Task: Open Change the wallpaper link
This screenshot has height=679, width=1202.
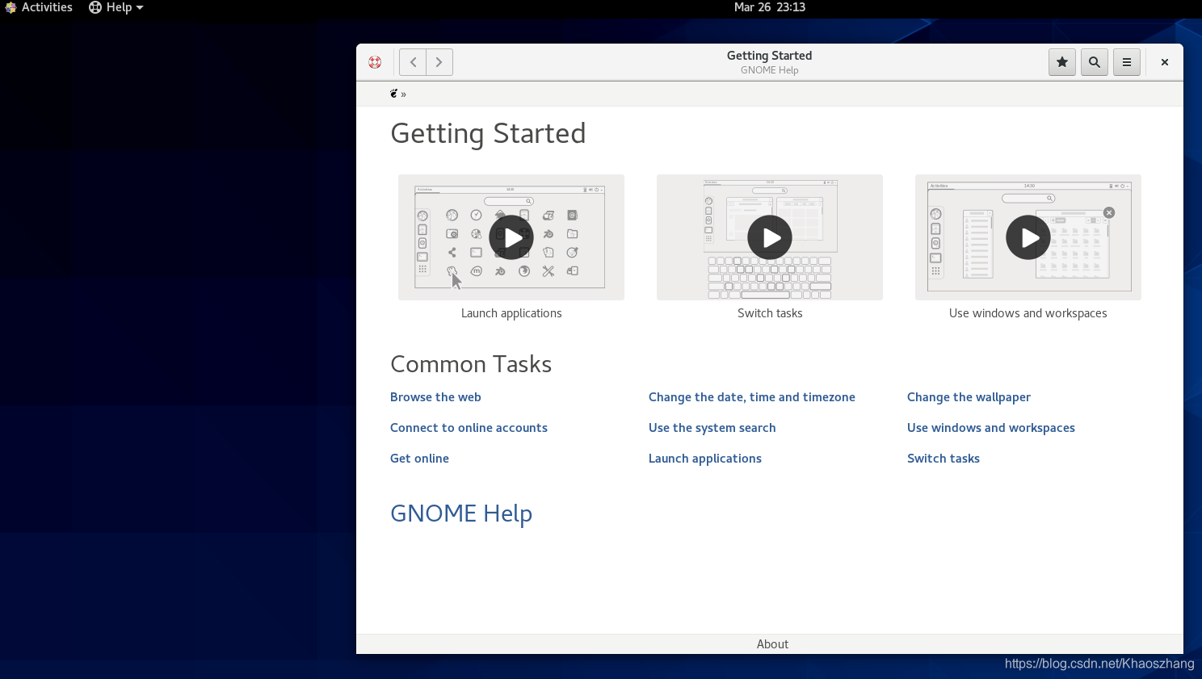Action: pos(969,397)
